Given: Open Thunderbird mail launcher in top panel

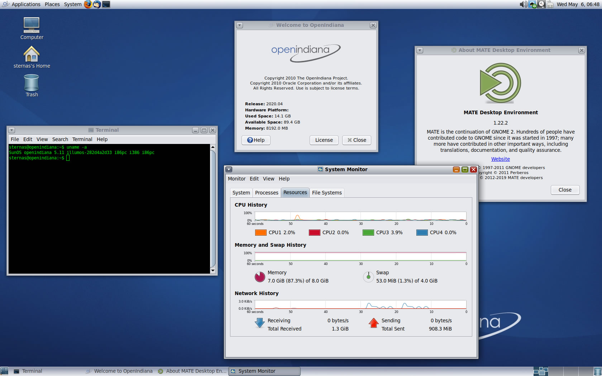Looking at the screenshot, I should point(97,4).
